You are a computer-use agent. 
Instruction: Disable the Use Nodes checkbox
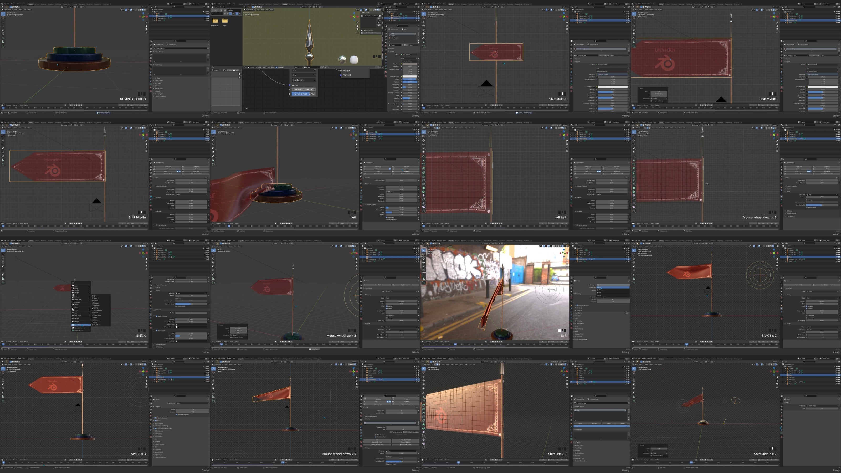(x=276, y=68)
